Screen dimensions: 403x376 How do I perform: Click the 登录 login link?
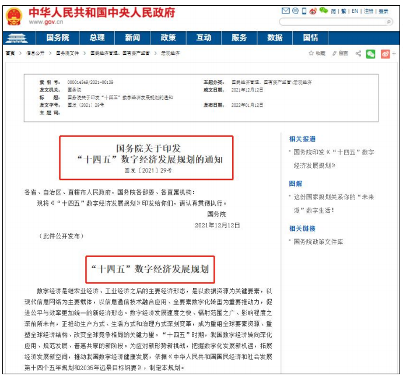click(383, 11)
